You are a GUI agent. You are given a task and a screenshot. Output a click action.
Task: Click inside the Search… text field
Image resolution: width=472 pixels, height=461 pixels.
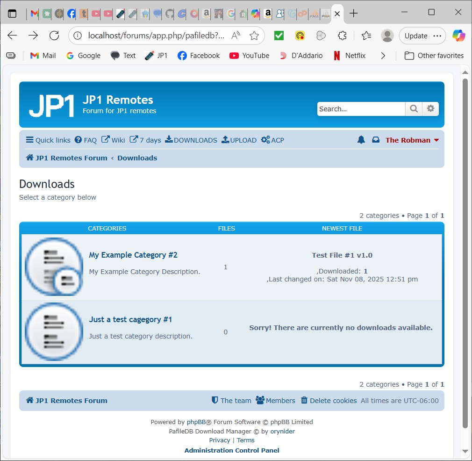click(x=360, y=109)
